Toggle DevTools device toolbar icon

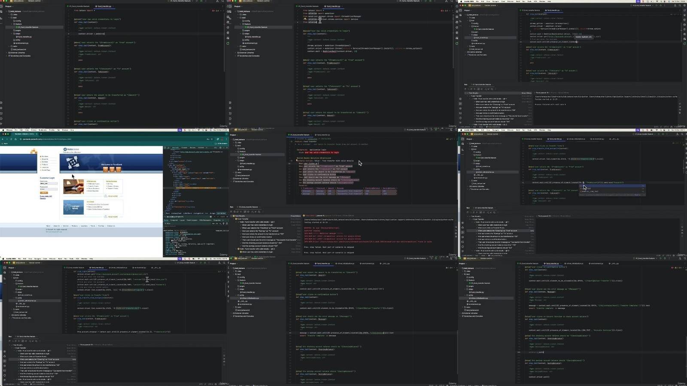pos(168,148)
